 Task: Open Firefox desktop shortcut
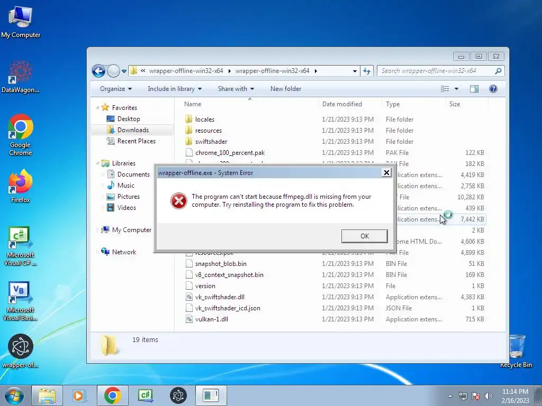[21, 186]
